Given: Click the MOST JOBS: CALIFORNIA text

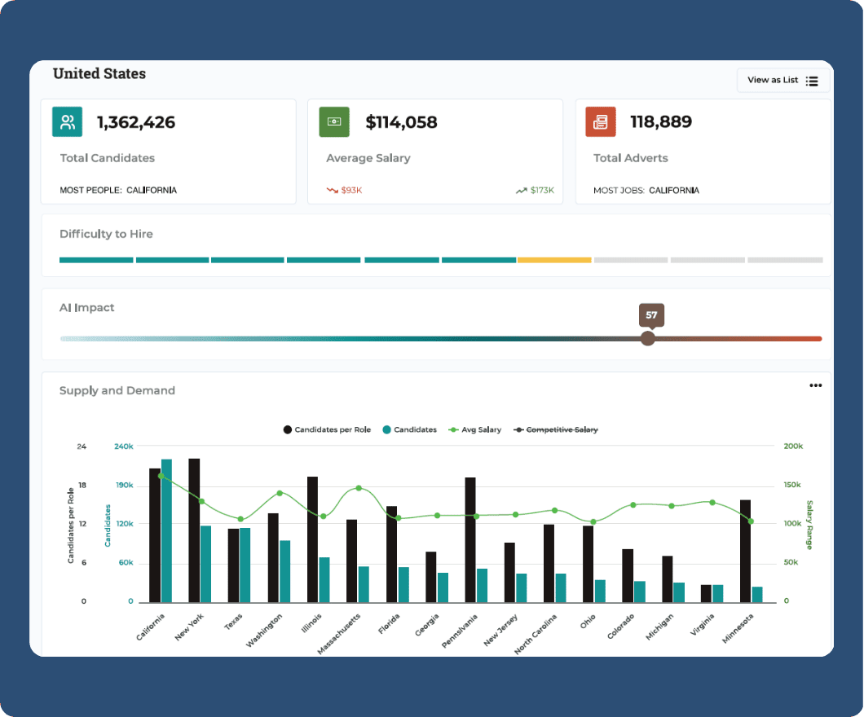Looking at the screenshot, I should point(646,191).
